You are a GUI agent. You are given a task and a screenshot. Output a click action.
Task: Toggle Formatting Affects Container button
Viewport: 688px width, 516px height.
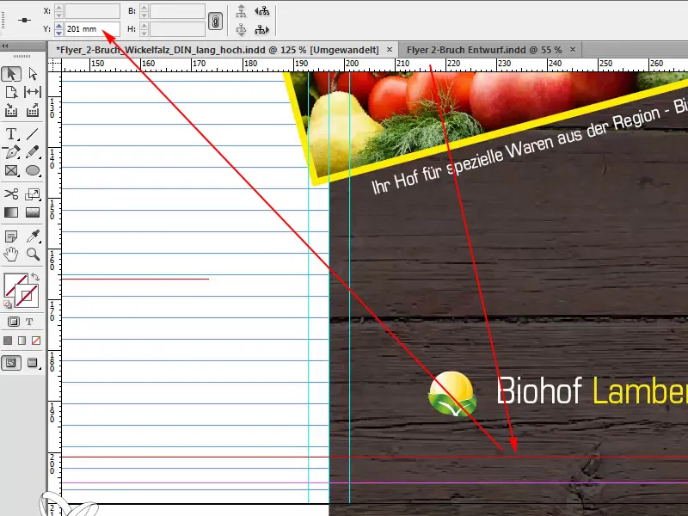pos(14,322)
